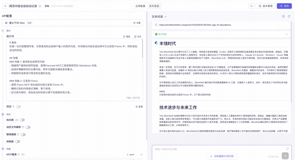Switch to 应用配置 tab

coord(140,6)
